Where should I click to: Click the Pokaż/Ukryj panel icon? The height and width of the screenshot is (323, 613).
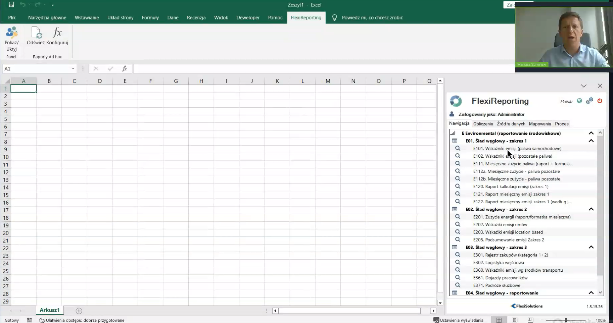pyautogui.click(x=12, y=33)
